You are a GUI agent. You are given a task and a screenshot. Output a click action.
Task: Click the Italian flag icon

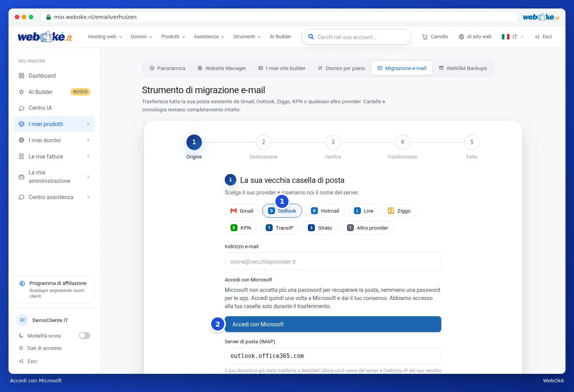click(x=506, y=37)
